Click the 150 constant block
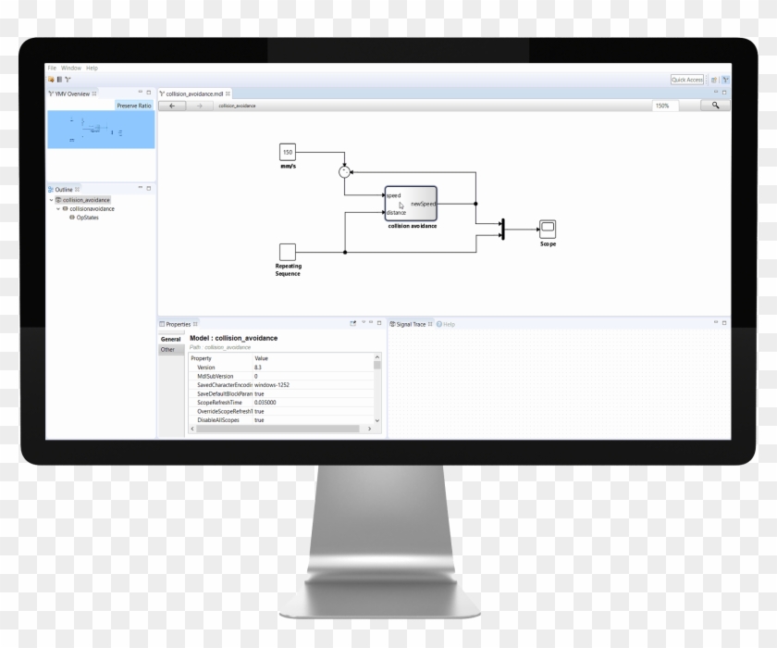This screenshot has height=648, width=777. click(x=288, y=152)
